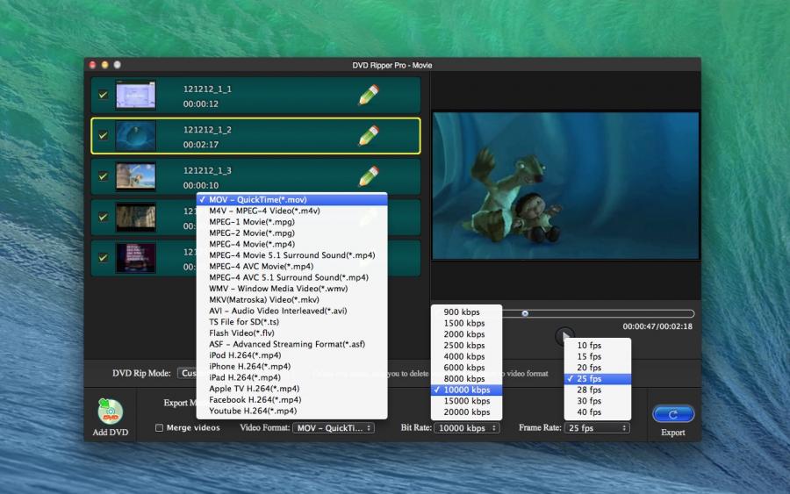790x494 pixels.
Task: Choose iPad H.264(*.mp4) preset
Action: coord(291,377)
